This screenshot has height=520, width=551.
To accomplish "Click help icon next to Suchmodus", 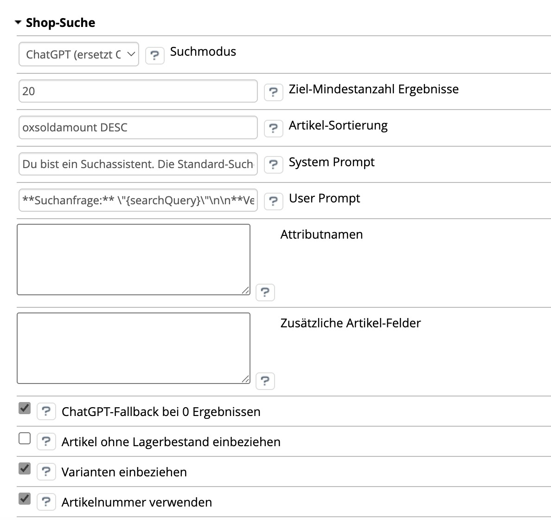I will coord(155,56).
